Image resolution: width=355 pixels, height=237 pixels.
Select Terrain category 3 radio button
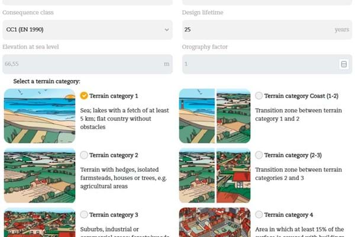84,214
